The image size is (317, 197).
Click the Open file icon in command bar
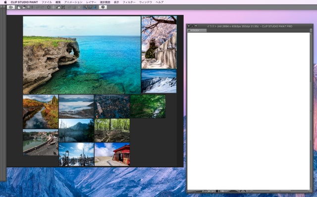coord(23,7)
